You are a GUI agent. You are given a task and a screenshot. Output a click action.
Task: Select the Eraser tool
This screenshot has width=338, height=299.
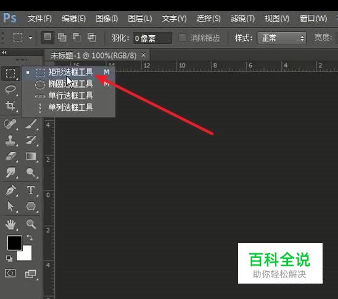click(x=10, y=157)
